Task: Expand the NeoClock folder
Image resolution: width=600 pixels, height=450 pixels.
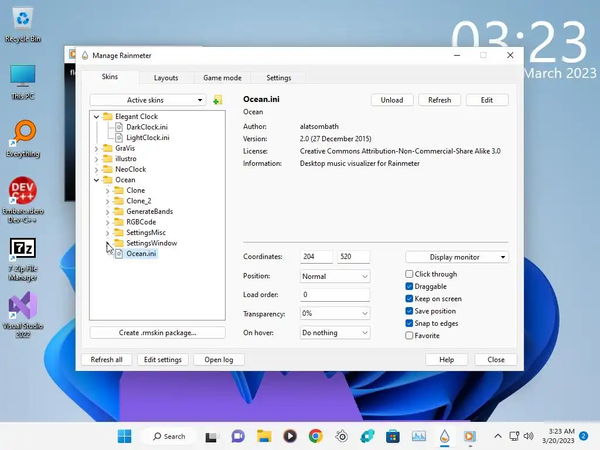Action: pyautogui.click(x=97, y=169)
